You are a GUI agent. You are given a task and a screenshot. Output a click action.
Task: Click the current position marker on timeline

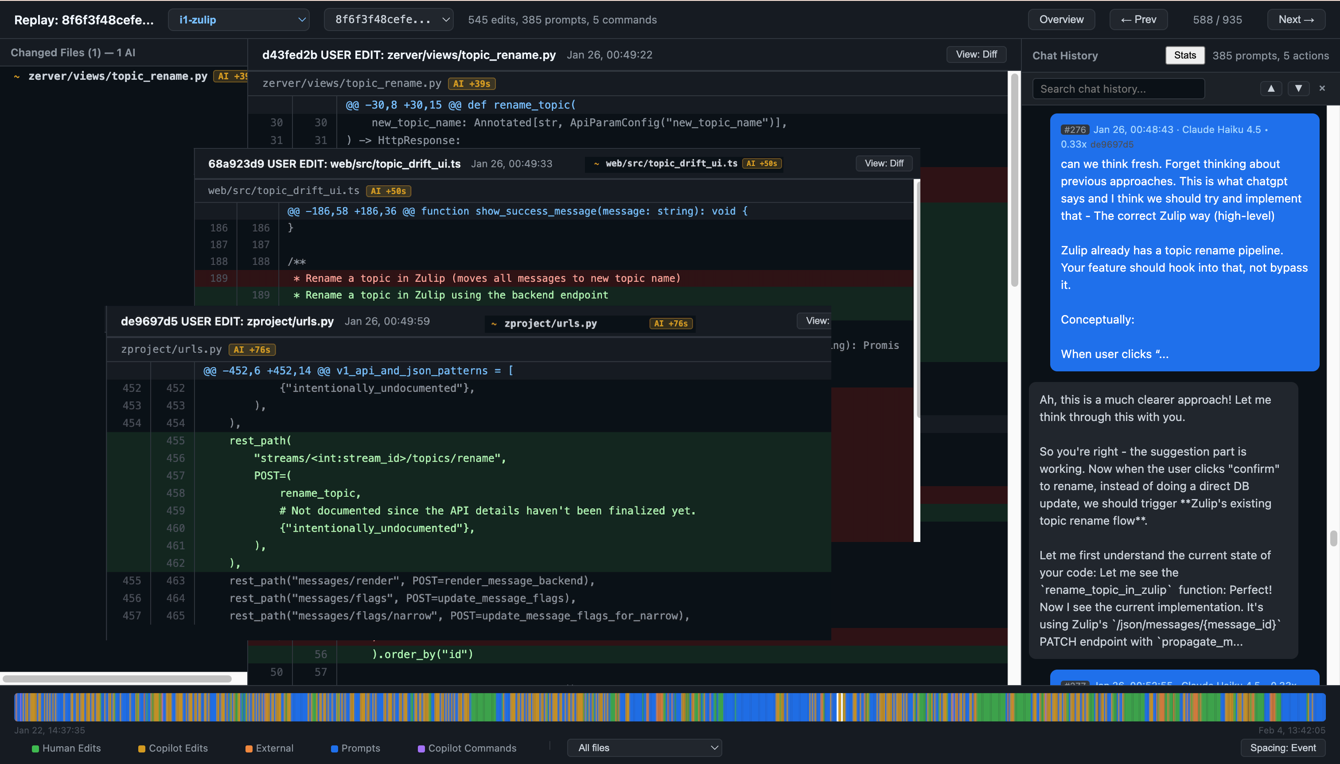tap(840, 707)
